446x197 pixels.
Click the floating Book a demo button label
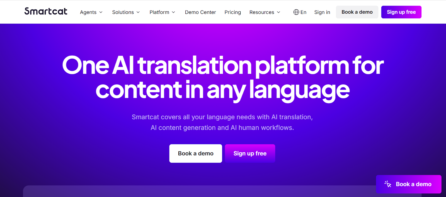414,184
